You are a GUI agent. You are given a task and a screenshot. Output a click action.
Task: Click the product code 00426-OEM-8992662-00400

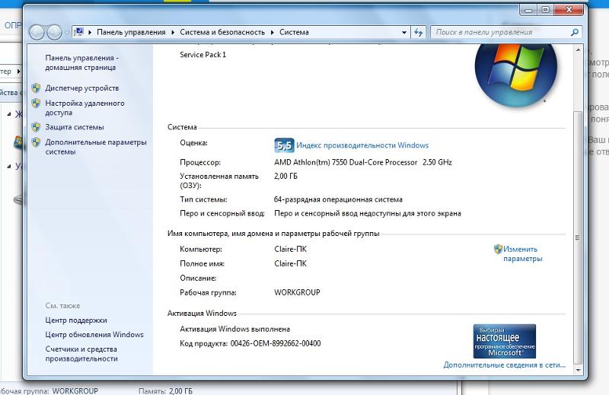[x=276, y=343]
